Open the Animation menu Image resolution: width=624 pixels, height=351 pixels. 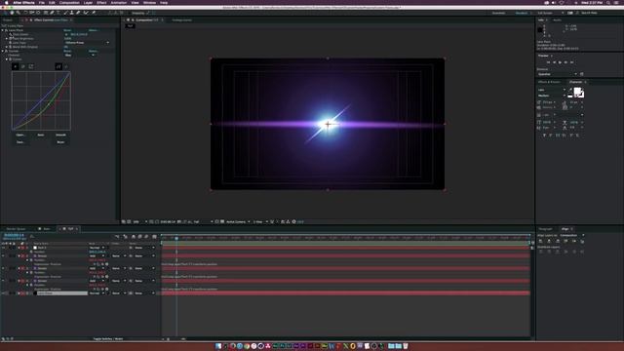119,2
